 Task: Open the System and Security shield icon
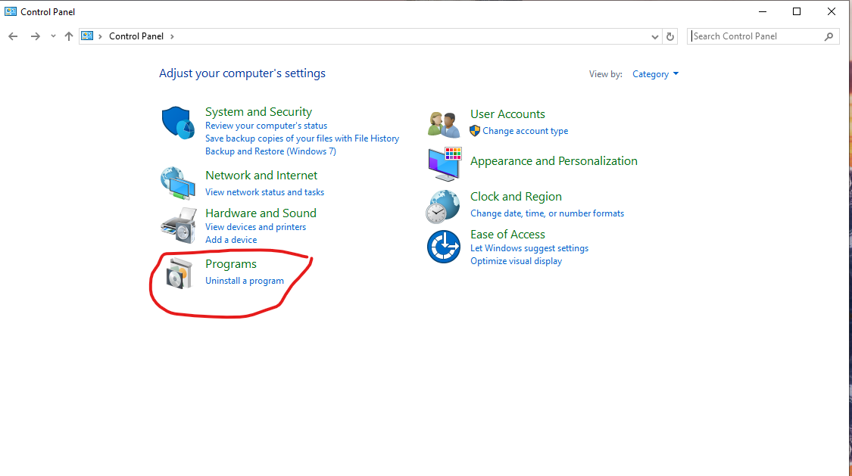tap(178, 123)
